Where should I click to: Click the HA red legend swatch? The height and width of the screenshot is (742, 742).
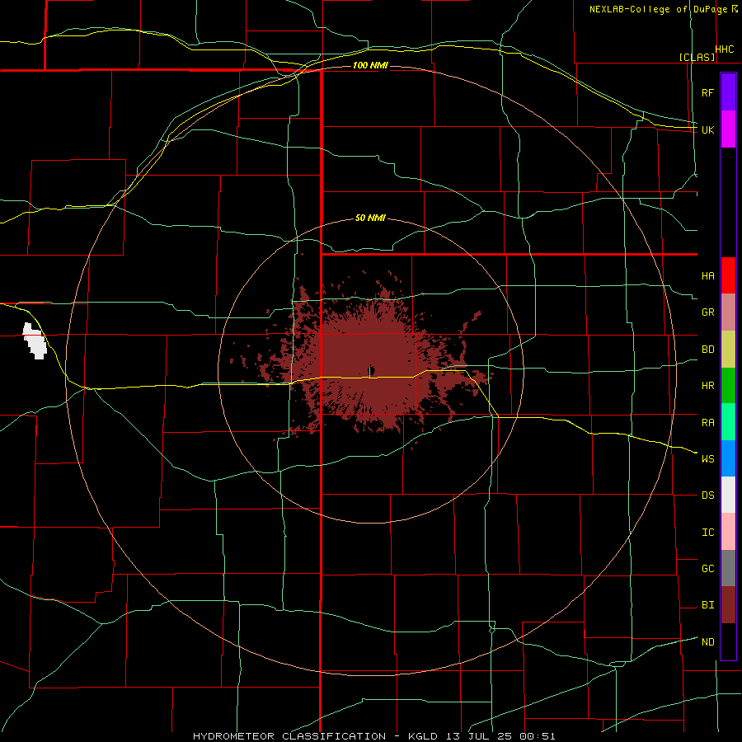click(728, 275)
